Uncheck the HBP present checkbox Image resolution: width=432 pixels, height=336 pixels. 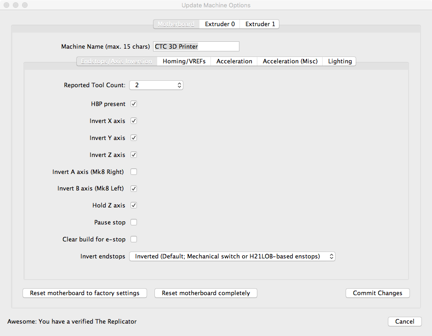(x=134, y=104)
